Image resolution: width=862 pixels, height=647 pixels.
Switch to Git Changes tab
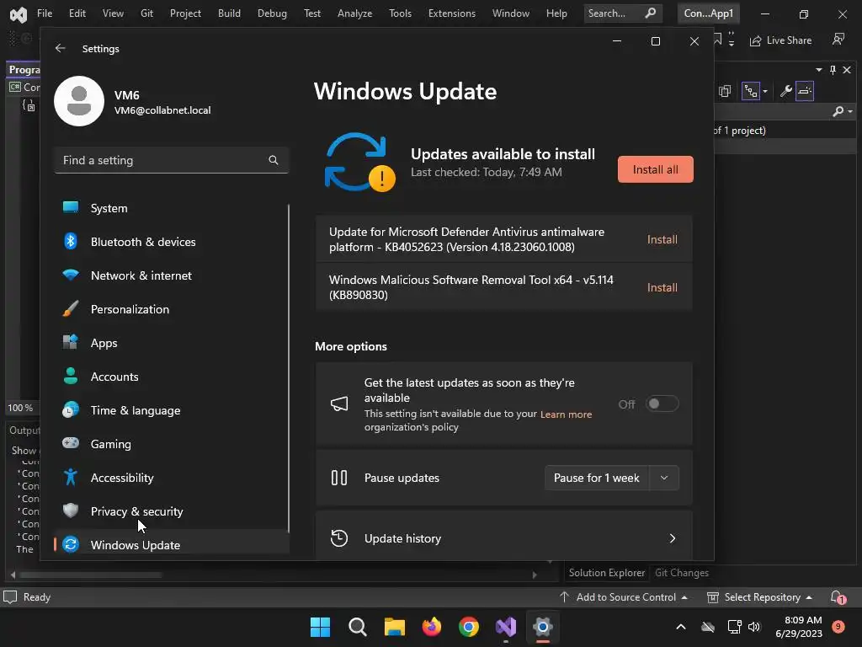(682, 573)
